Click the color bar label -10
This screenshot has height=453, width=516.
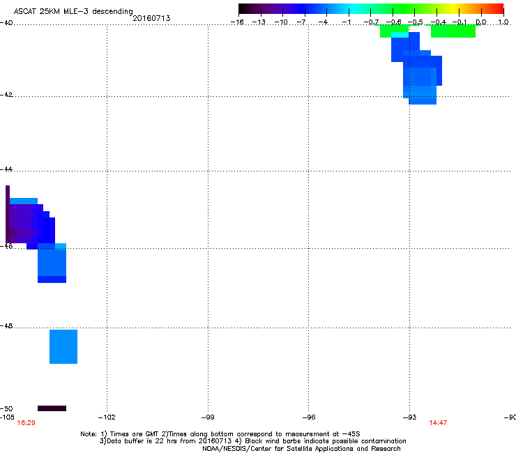pos(281,22)
